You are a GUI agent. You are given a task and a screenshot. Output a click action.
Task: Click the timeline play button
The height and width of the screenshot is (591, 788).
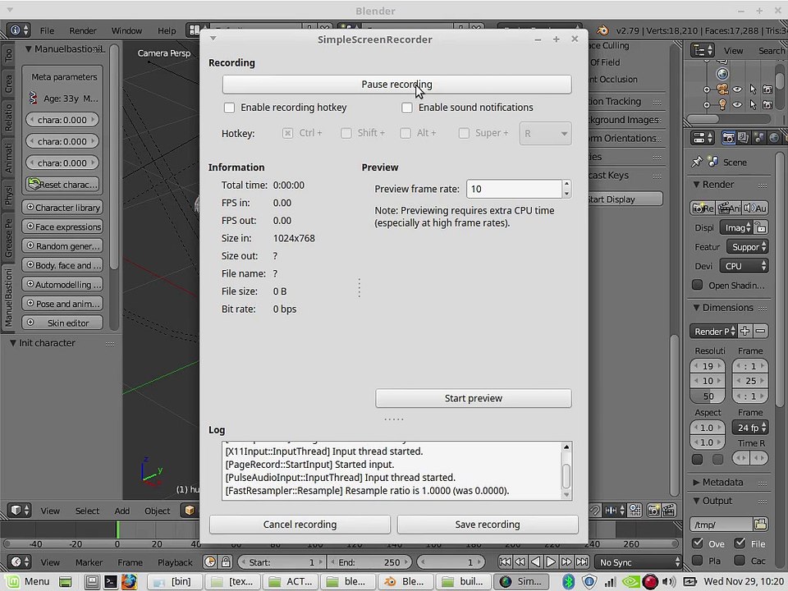pos(551,561)
